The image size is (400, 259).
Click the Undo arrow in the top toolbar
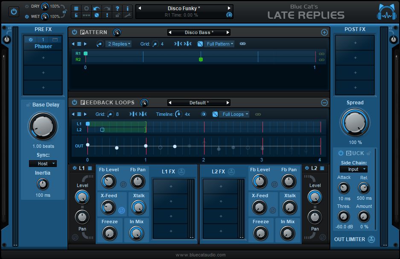[x=97, y=8]
